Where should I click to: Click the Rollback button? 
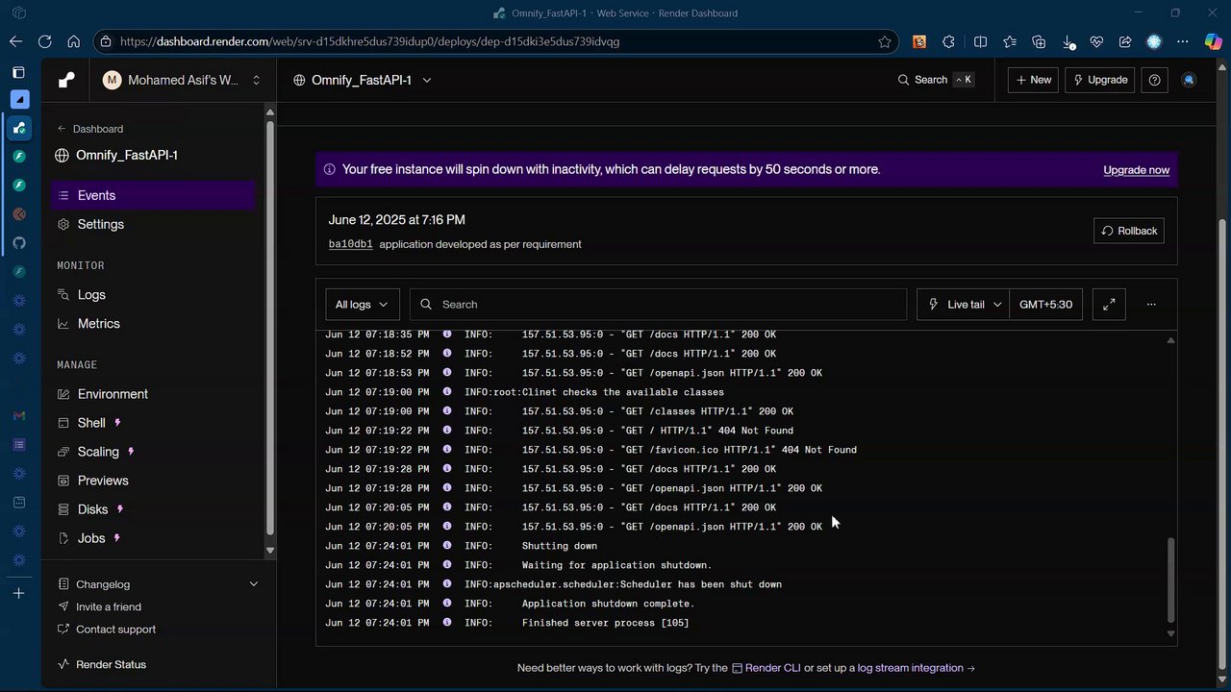click(x=1129, y=231)
